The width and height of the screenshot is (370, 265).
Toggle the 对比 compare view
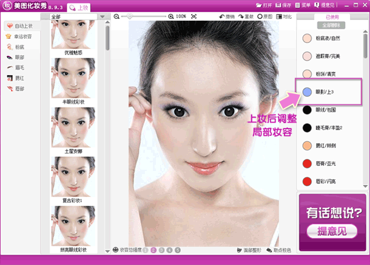[x=284, y=16]
